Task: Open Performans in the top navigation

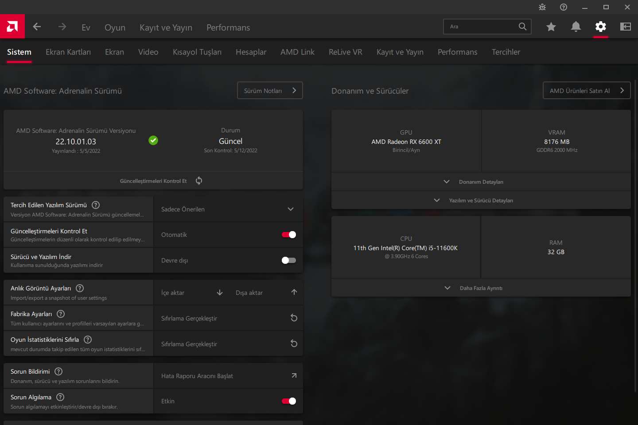Action: pyautogui.click(x=228, y=27)
